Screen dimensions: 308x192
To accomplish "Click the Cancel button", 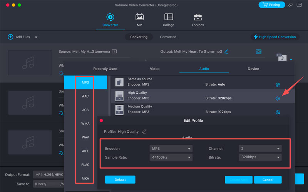I will coord(268,180).
